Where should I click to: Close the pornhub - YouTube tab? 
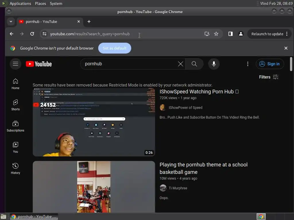tap(79, 21)
